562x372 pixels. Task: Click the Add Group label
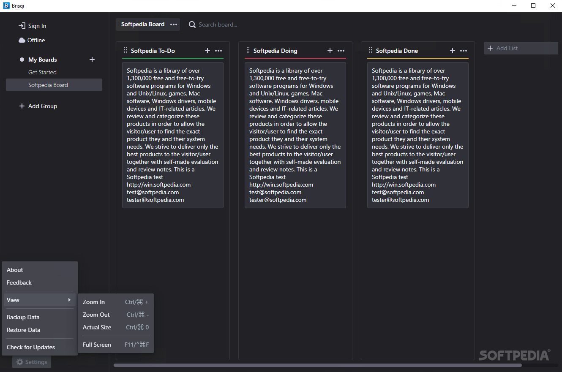[43, 106]
